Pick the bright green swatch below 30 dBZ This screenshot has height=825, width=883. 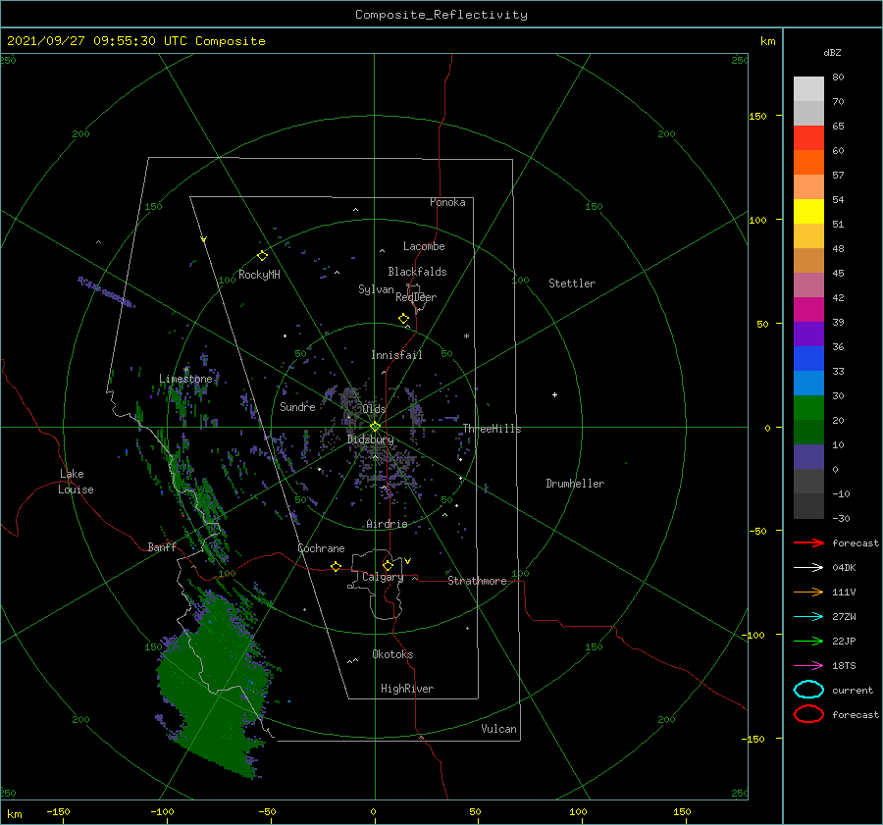808,407
